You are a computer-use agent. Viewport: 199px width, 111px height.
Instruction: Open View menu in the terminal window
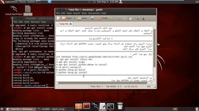(27, 22)
